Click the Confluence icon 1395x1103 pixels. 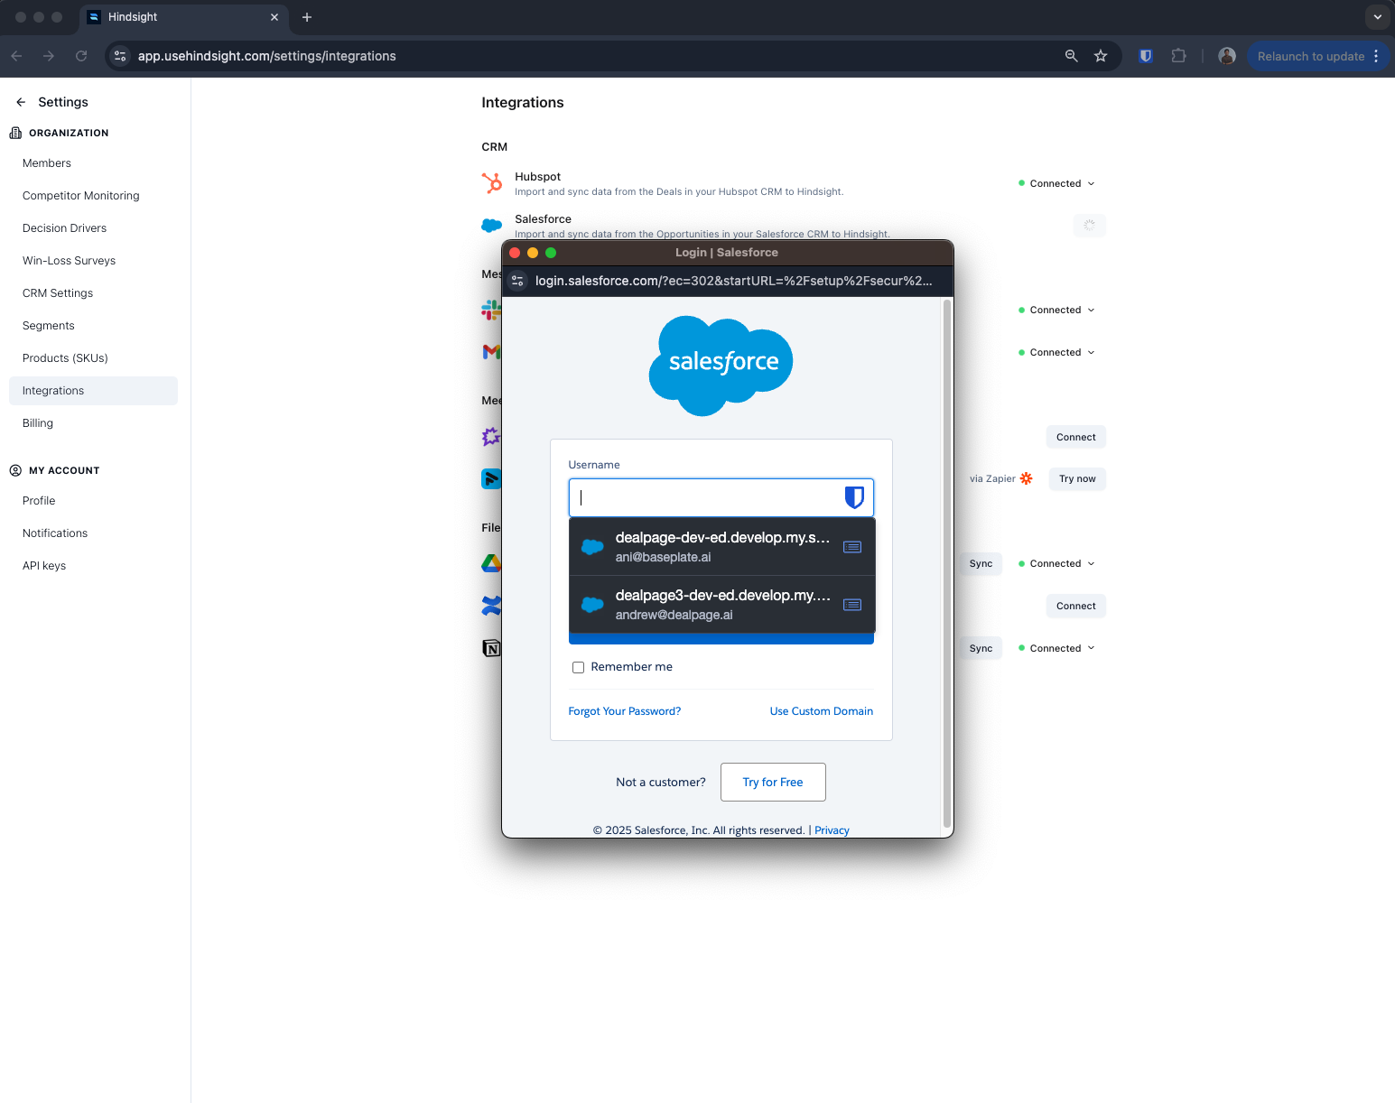491,606
